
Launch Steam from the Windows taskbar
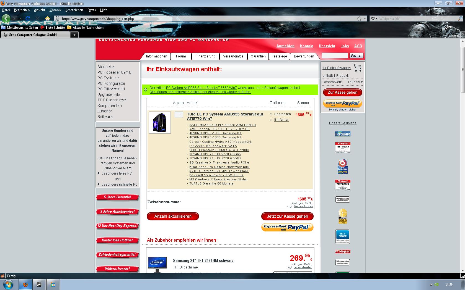(x=39, y=284)
